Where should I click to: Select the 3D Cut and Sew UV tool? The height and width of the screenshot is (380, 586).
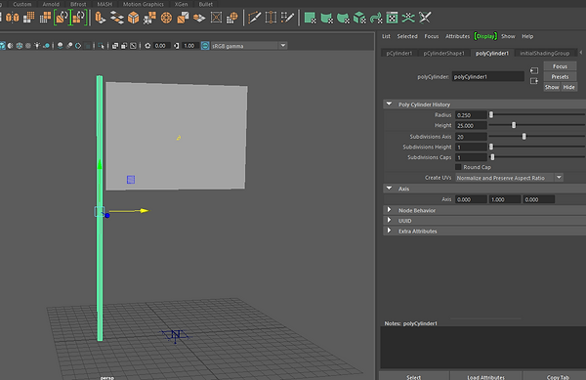click(408, 18)
